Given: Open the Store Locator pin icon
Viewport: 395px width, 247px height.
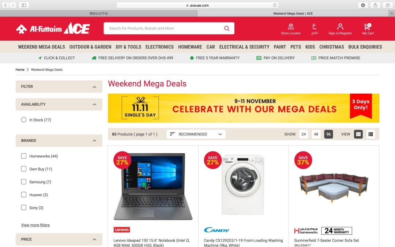Looking at the screenshot, I should coord(291,26).
